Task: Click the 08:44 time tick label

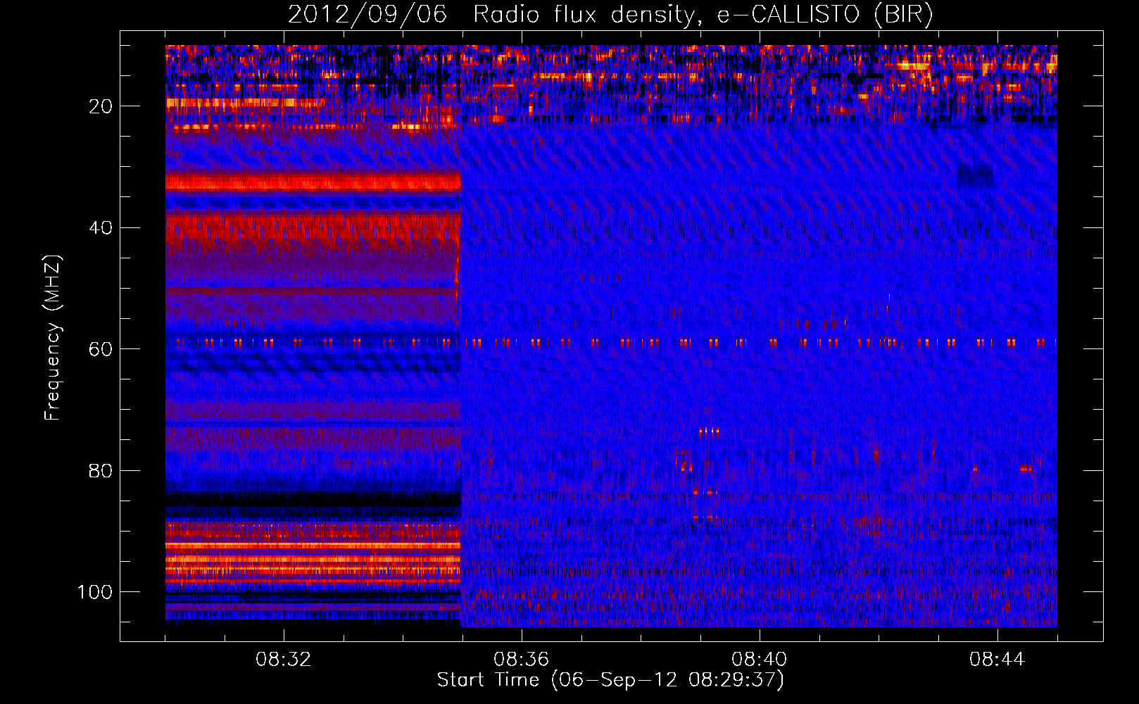Action: [x=997, y=660]
